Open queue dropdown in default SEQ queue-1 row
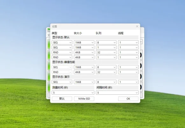The height and width of the screenshot is (128, 185). (106, 47)
